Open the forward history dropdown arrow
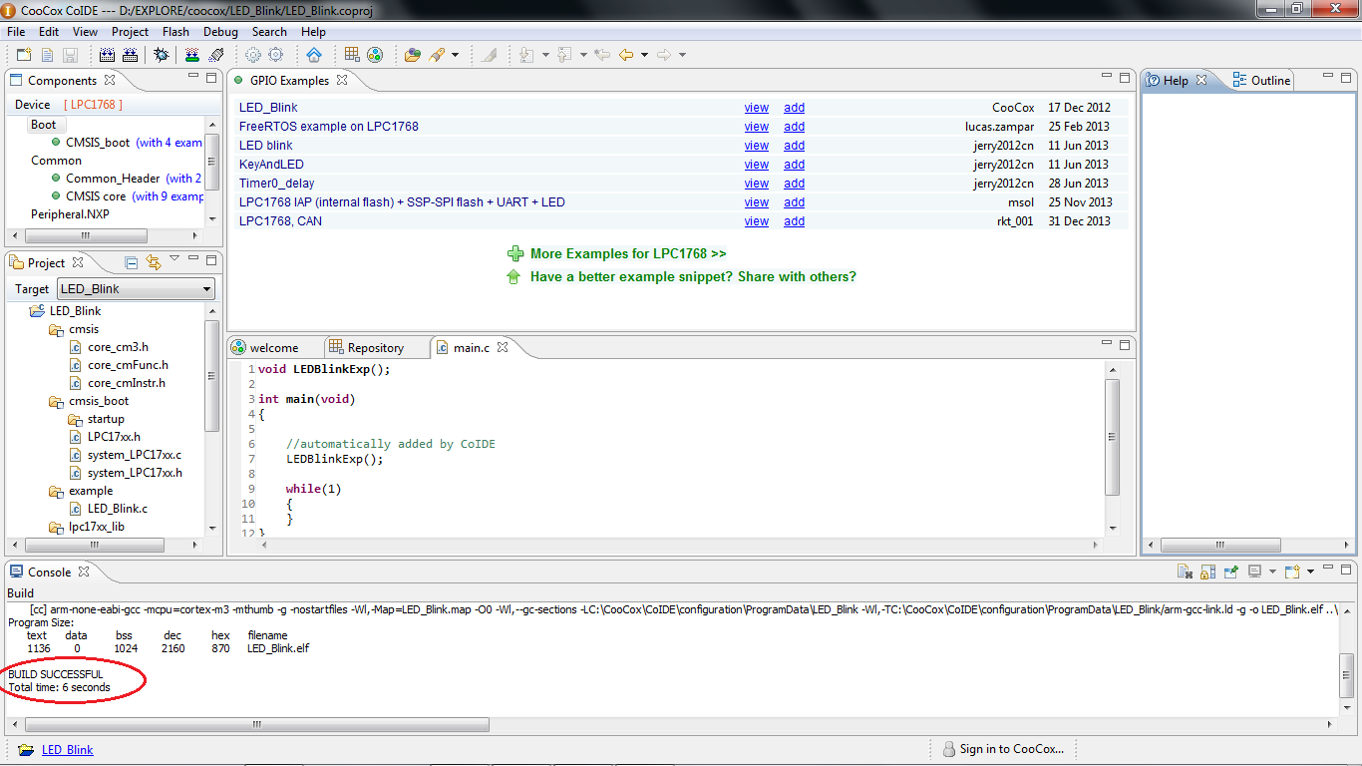1362x766 pixels. coord(683,55)
